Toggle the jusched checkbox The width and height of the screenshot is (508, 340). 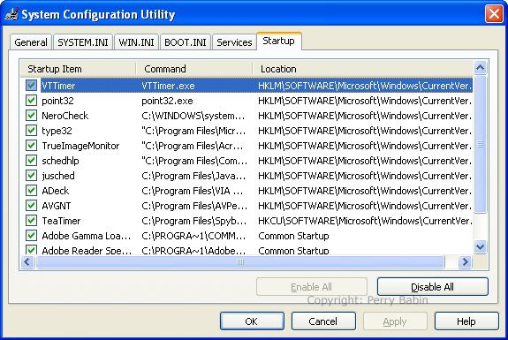click(31, 176)
